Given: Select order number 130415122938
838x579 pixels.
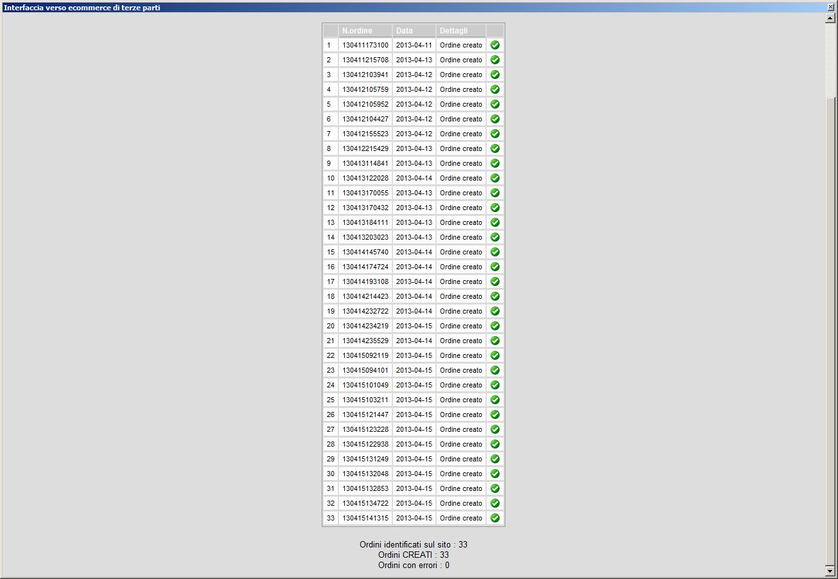Looking at the screenshot, I should tap(365, 444).
